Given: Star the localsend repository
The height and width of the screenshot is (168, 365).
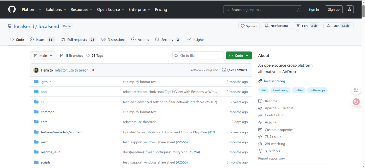Looking at the screenshot, I should pyautogui.click(x=338, y=26).
